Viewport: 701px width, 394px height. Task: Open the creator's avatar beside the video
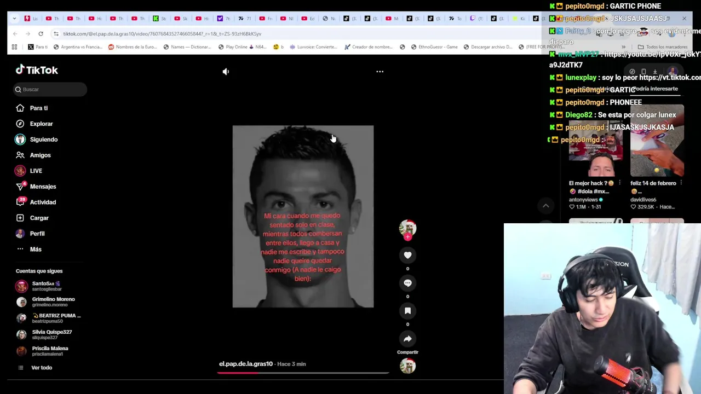pos(407,227)
